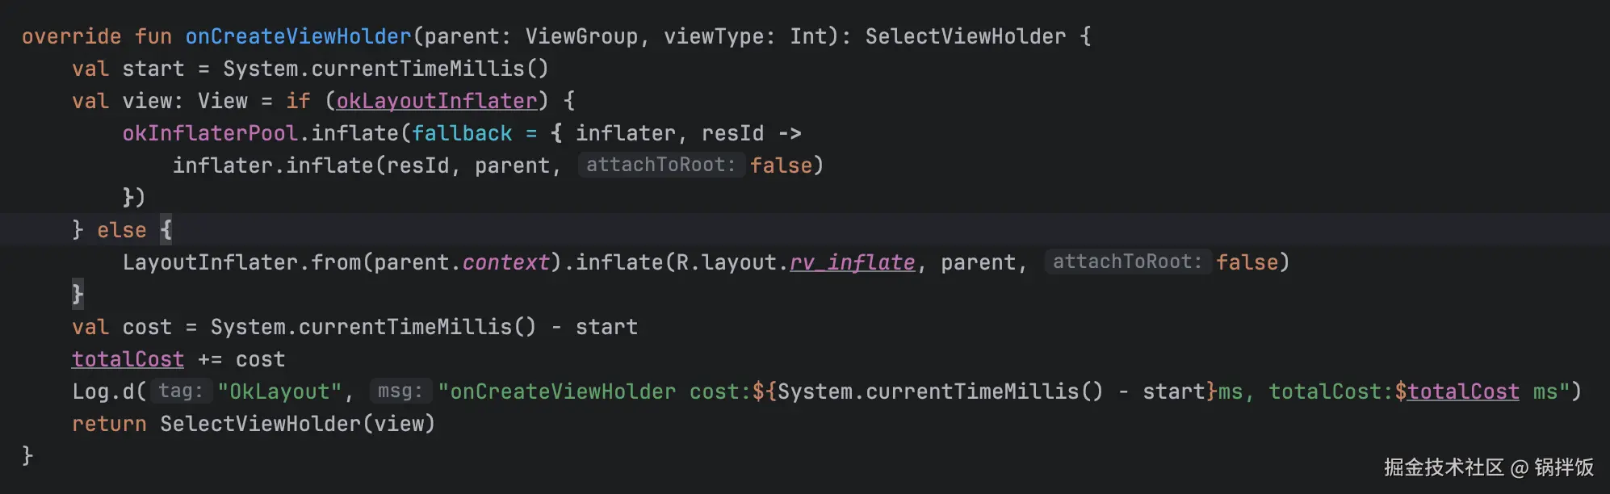
Task: Click the onCreateViewHolder function name
Action: click(298, 36)
